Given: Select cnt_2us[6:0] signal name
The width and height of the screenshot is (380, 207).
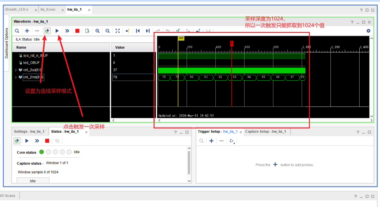Looking at the screenshot, I should pos(32,70).
